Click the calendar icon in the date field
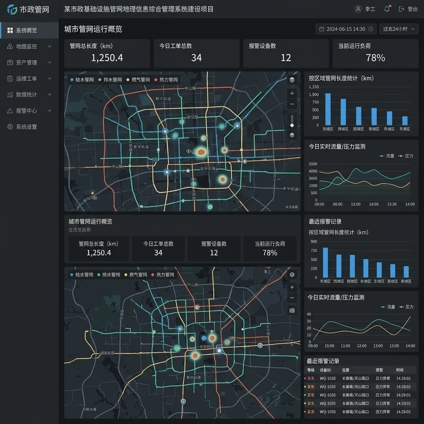 click(321, 29)
